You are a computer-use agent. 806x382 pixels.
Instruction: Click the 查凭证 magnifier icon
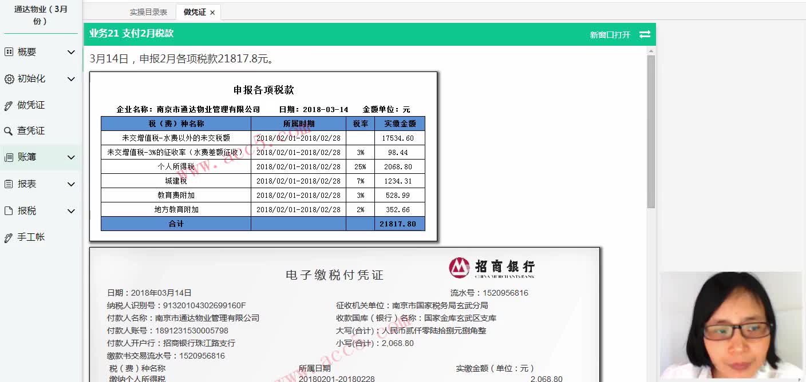7,130
